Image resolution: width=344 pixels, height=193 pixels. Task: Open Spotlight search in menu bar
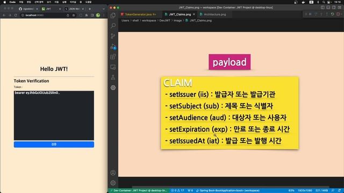324,2
